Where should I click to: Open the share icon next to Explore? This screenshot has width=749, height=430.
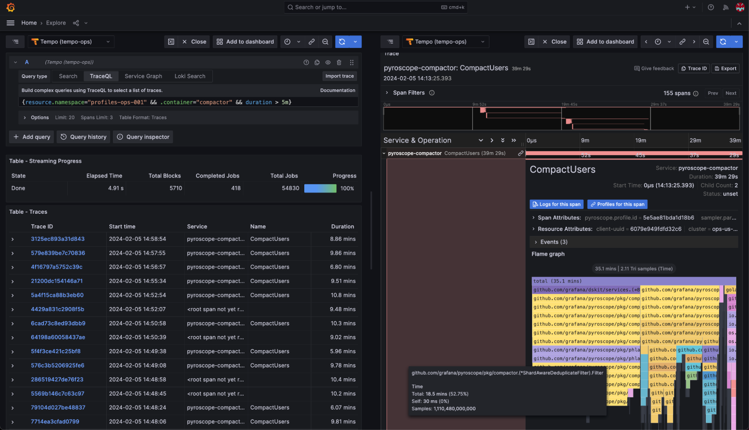pos(76,23)
